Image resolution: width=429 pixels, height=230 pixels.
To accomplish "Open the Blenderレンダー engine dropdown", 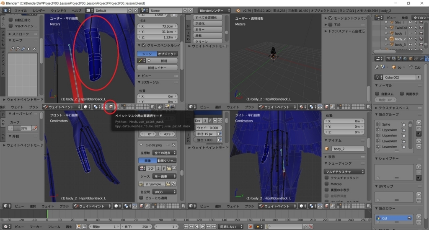I will [214, 10].
